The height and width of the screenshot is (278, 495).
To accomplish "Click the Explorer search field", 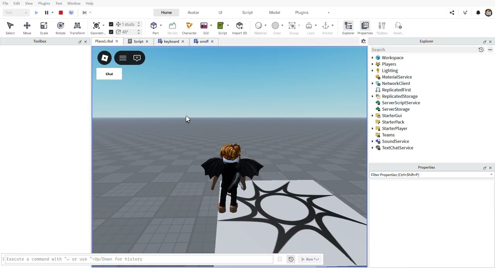I will point(423,49).
